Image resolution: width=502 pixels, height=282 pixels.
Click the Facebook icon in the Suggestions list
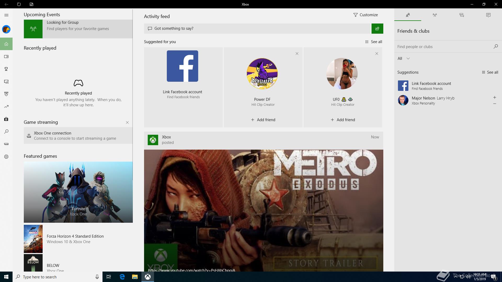pyautogui.click(x=403, y=86)
